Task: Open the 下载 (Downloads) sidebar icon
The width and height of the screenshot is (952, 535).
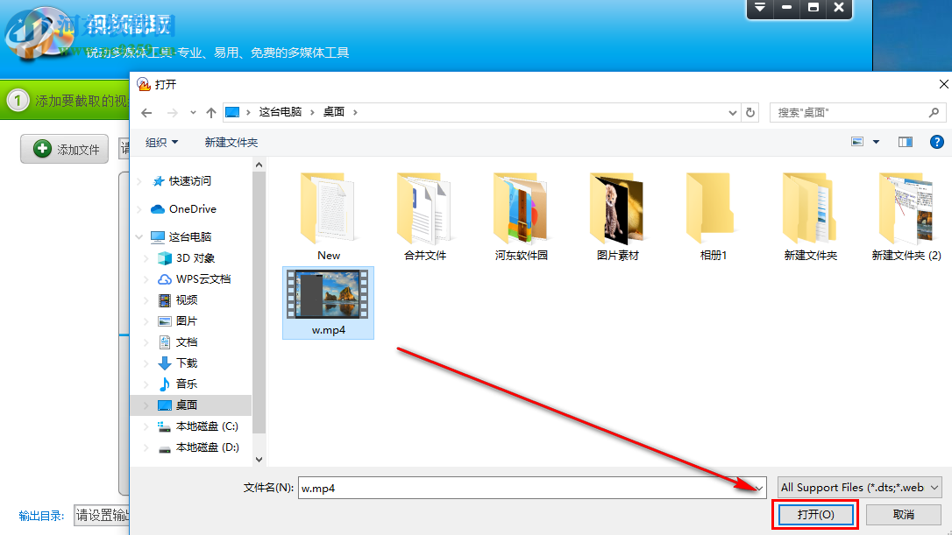Action: tap(166, 363)
